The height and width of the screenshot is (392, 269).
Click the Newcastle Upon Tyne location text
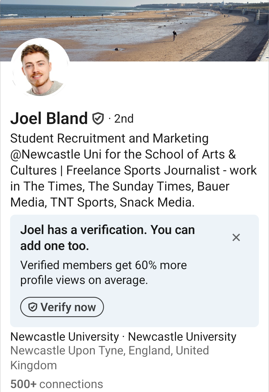click(x=109, y=351)
